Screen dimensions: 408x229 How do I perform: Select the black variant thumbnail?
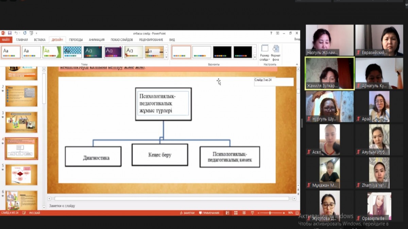[222, 52]
